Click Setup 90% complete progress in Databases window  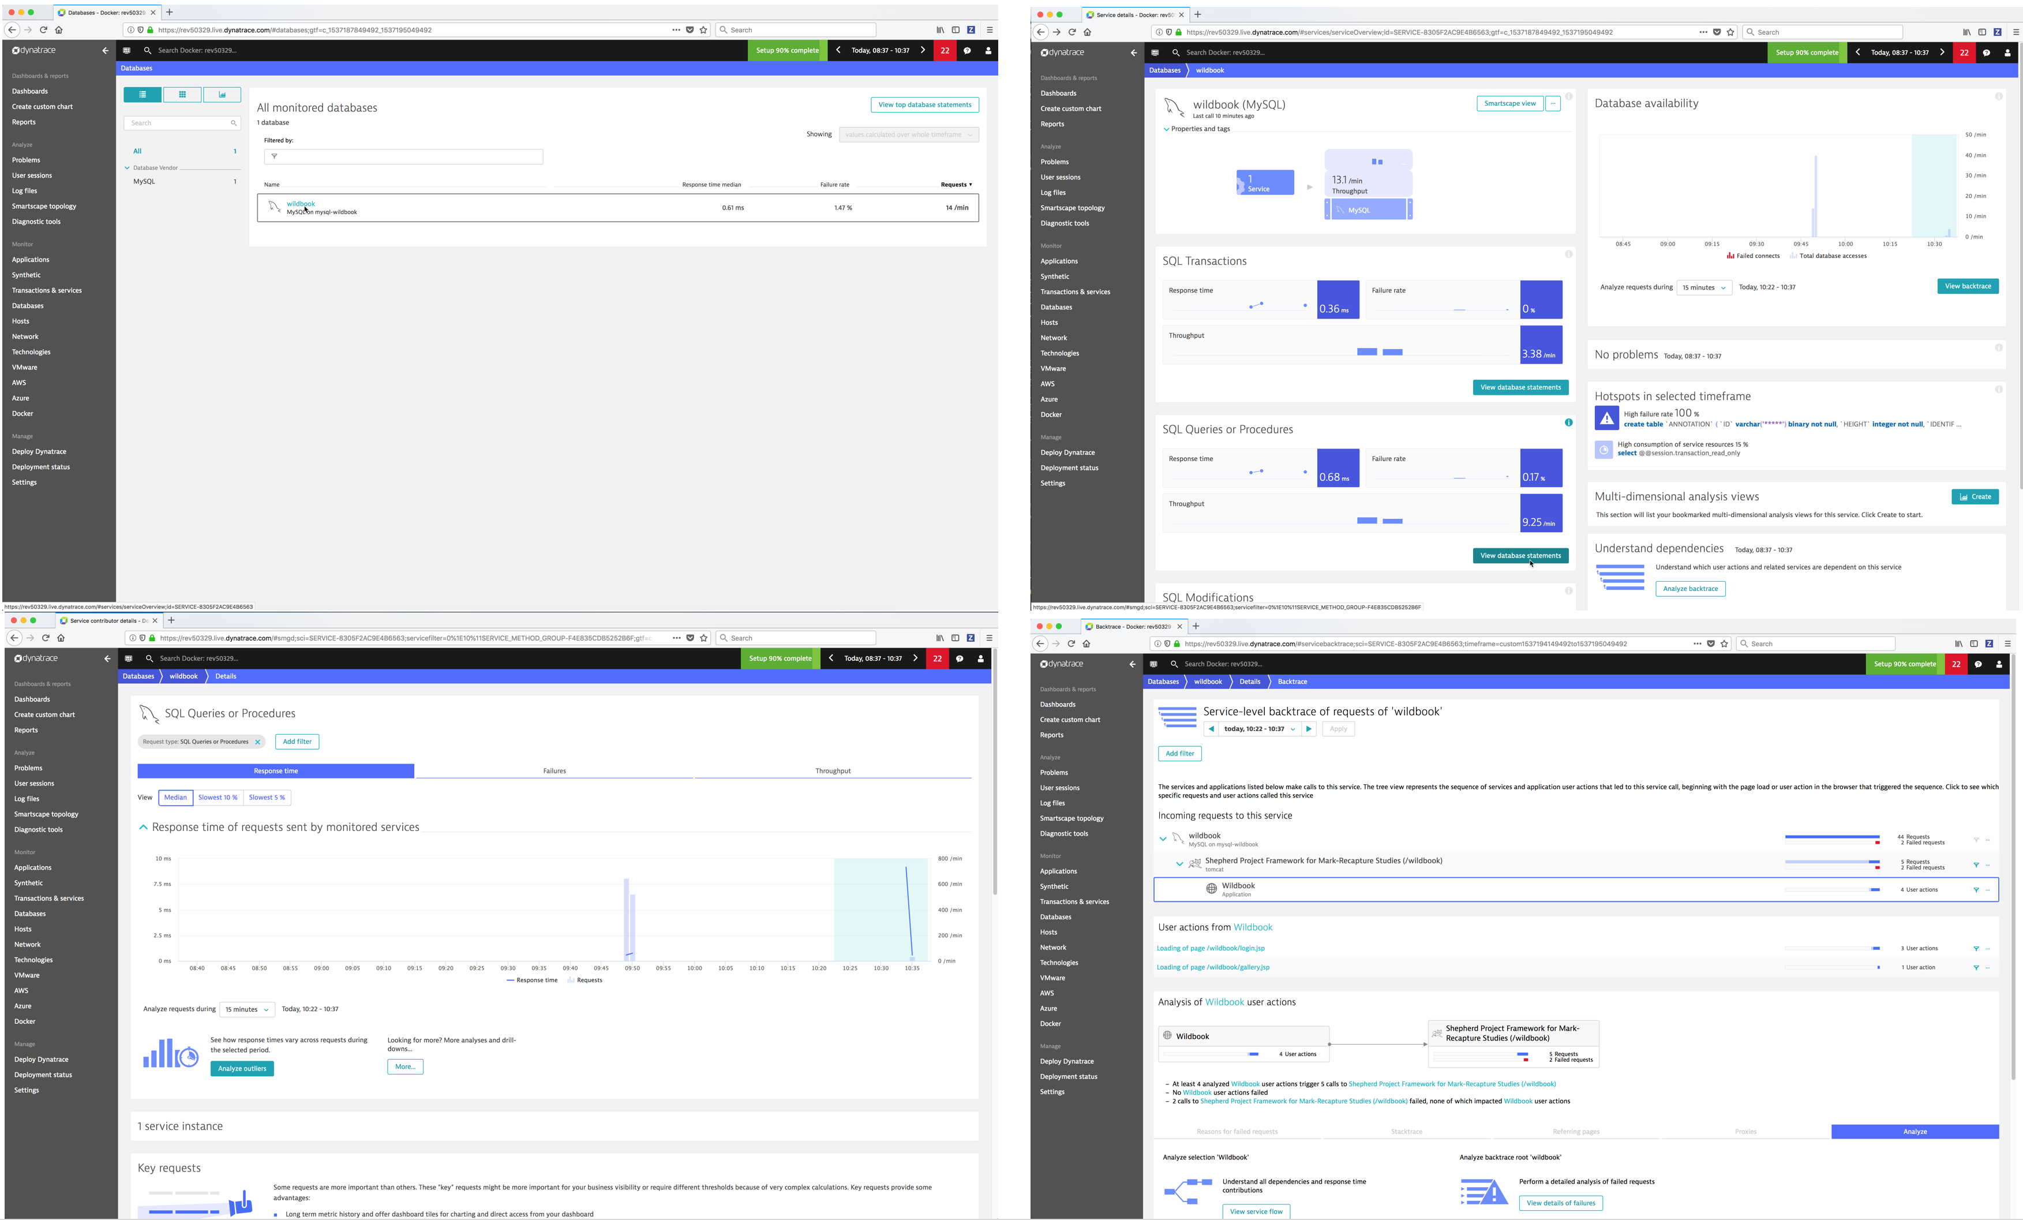point(786,50)
